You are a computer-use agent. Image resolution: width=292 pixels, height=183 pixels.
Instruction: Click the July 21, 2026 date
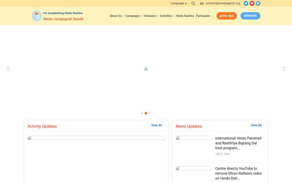(x=222, y=154)
